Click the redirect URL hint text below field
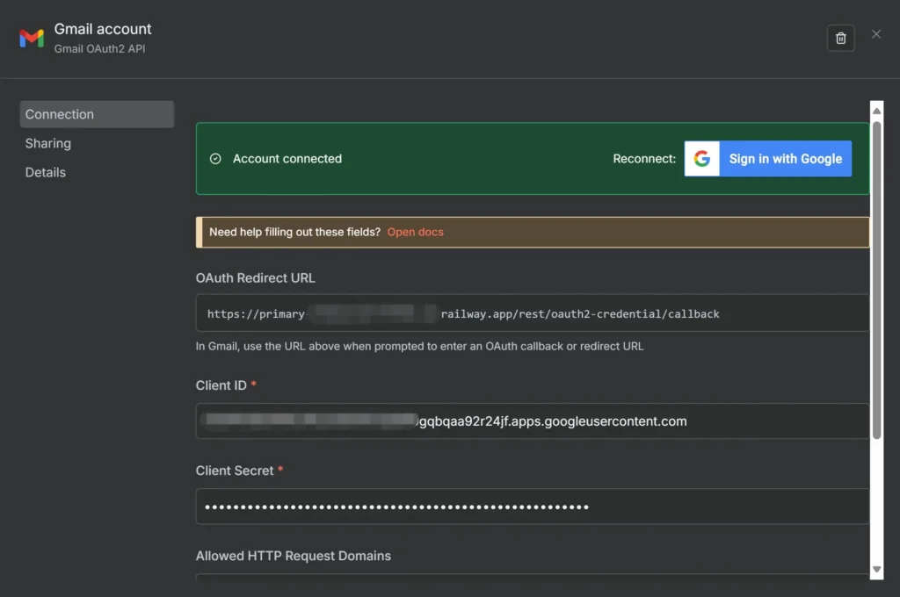Viewport: 900px width, 597px height. [x=419, y=346]
